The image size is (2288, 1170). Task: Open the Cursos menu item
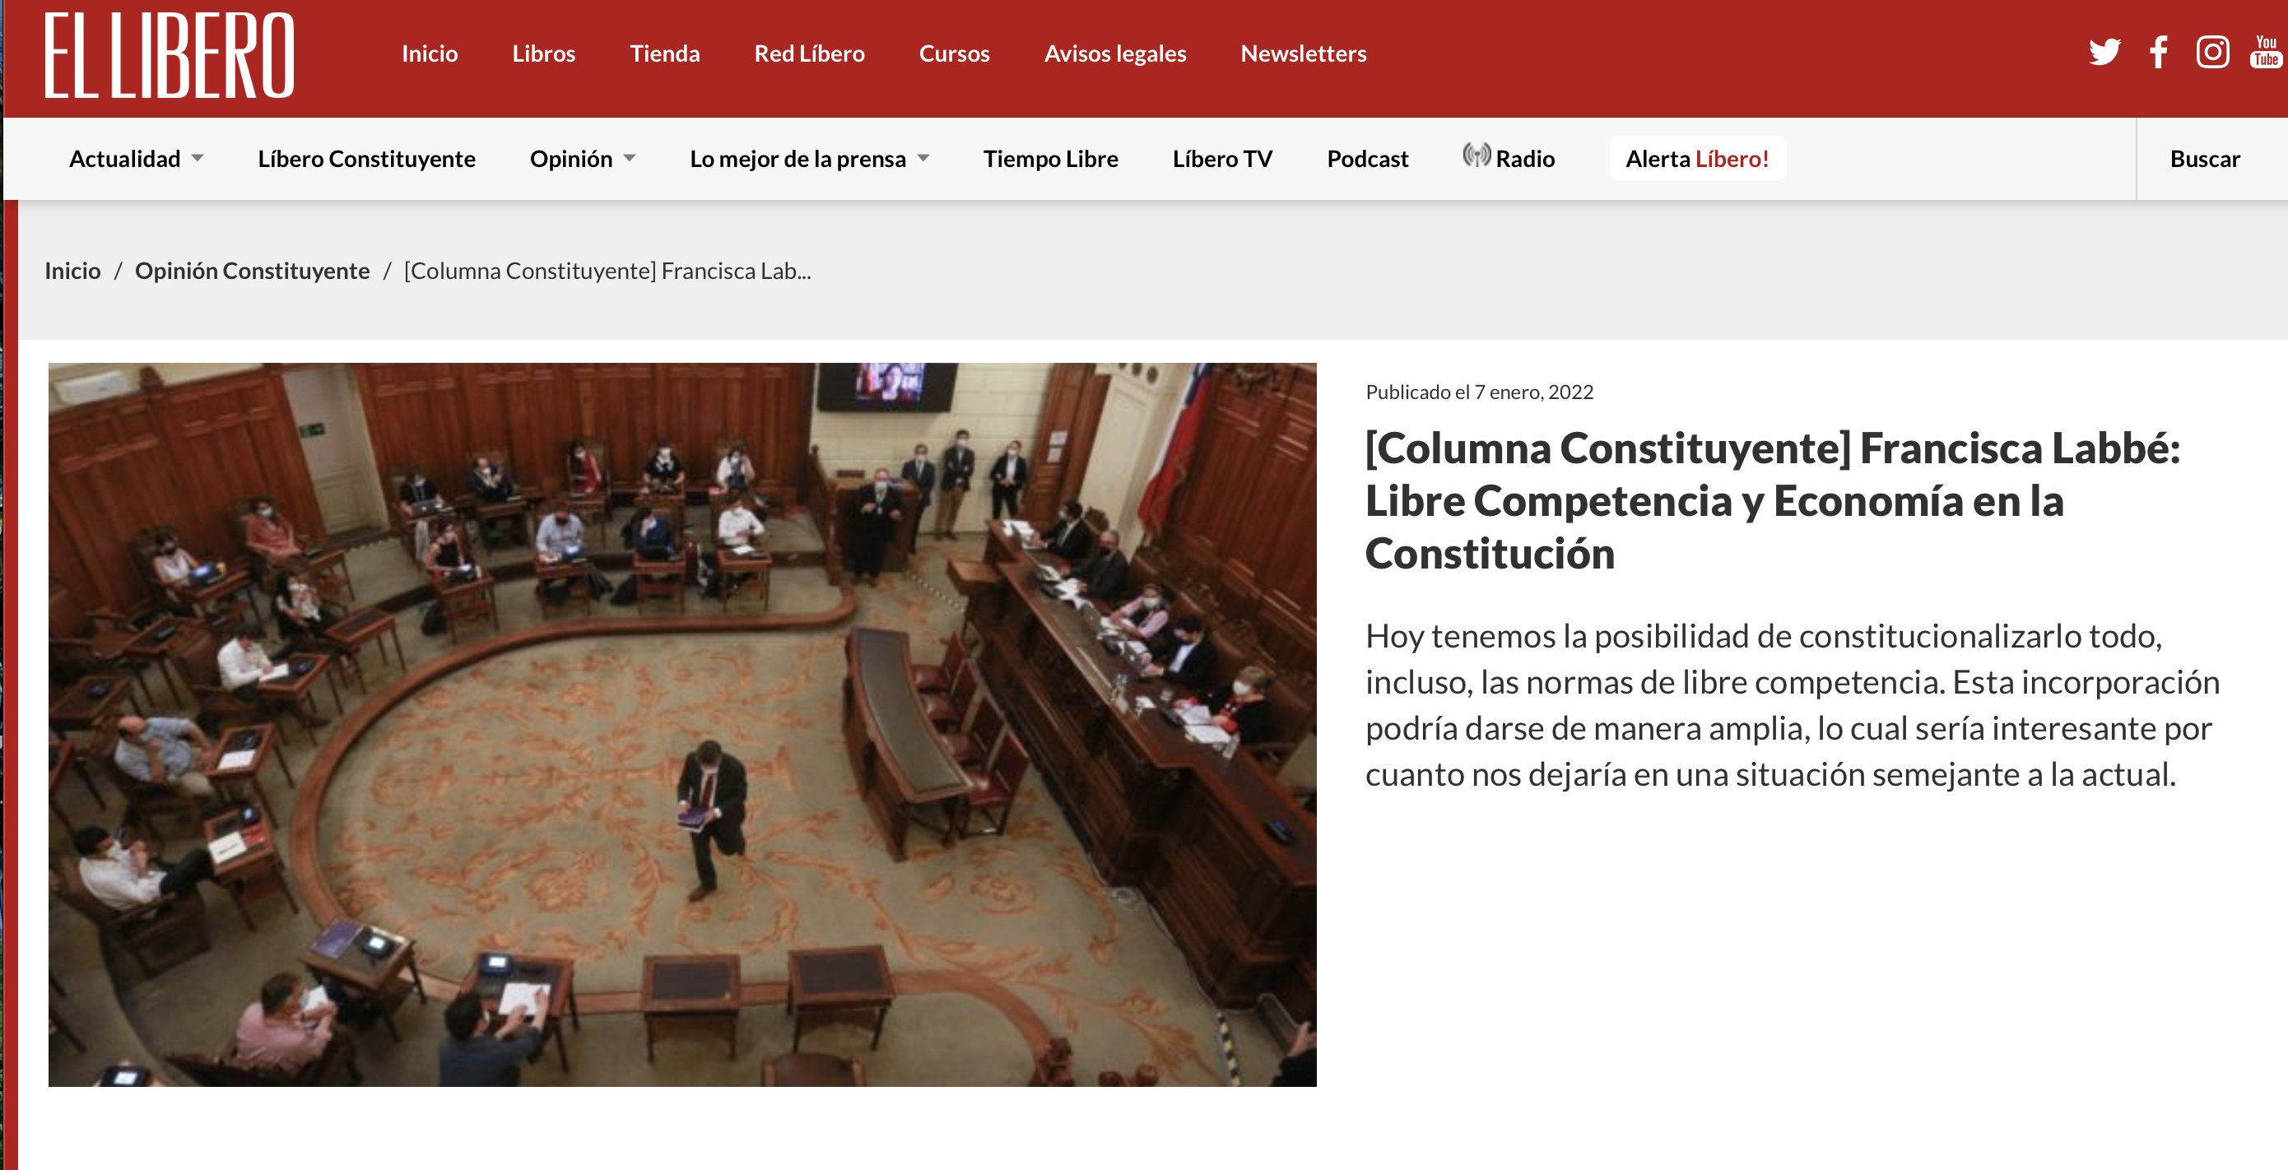point(954,53)
